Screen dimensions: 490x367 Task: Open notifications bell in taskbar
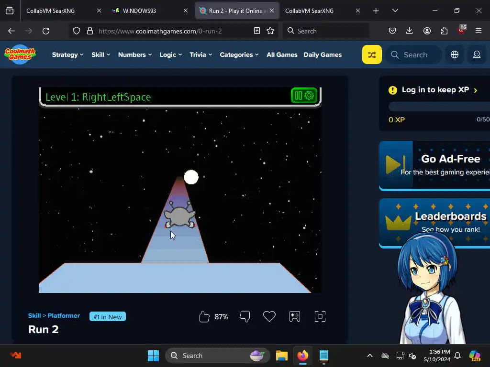pos(457,356)
